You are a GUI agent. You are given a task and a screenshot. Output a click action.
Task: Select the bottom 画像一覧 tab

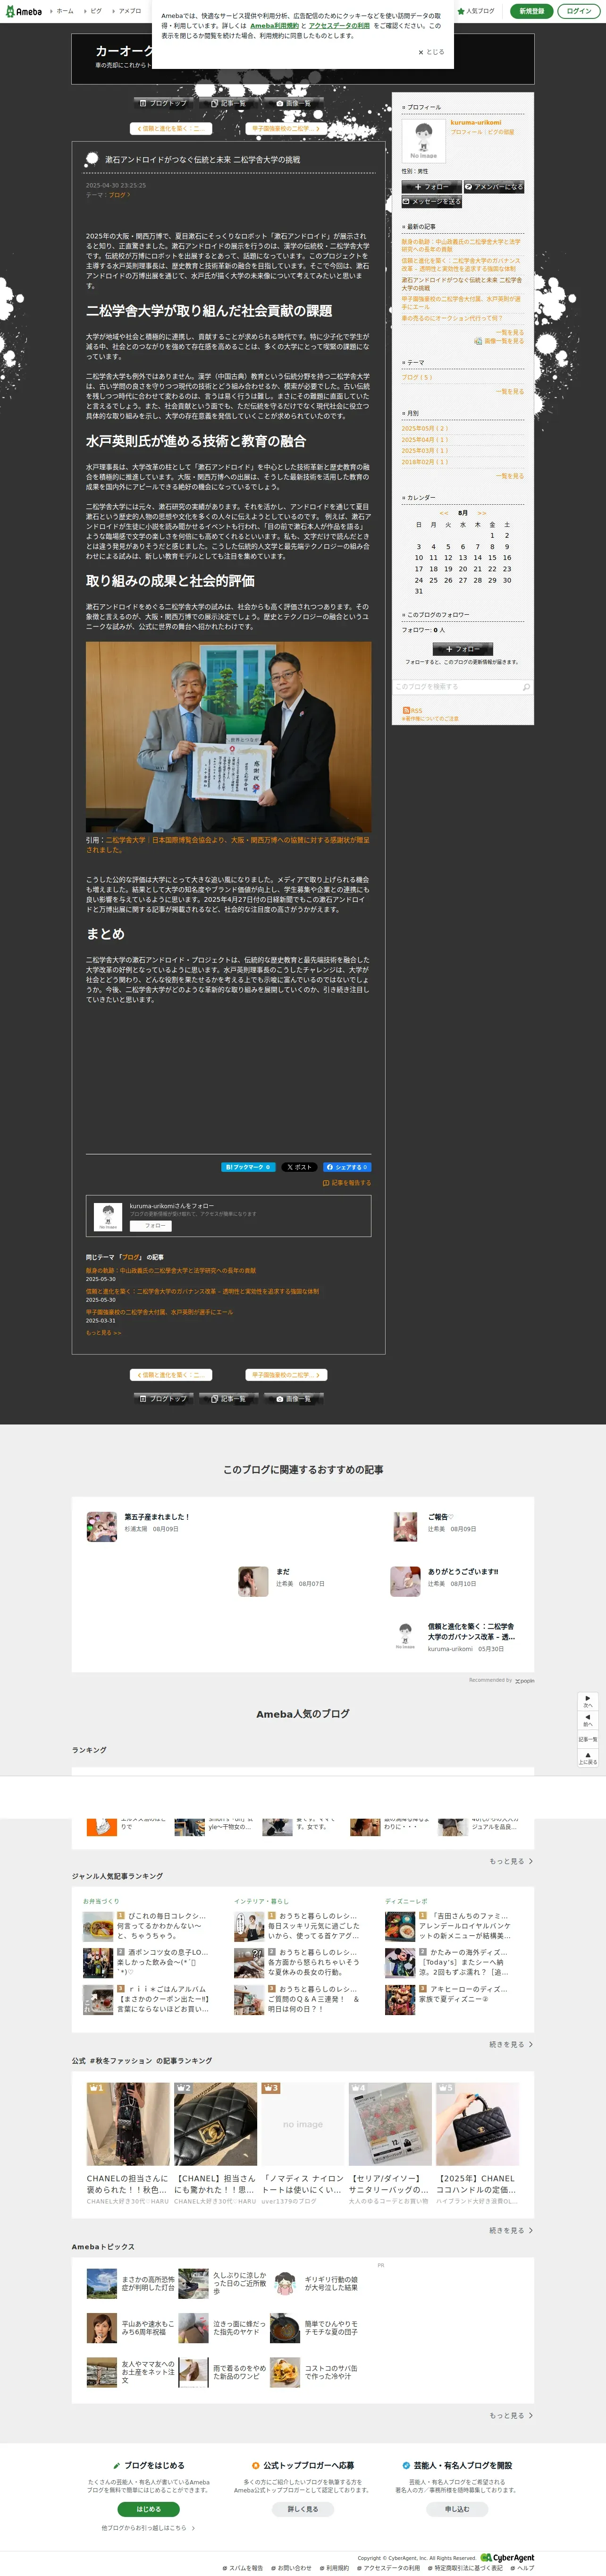click(x=293, y=1399)
